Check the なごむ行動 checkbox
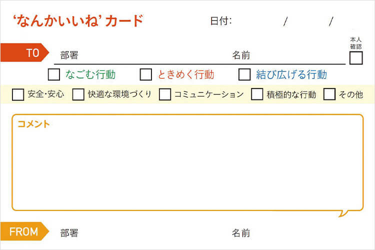 coord(54,74)
